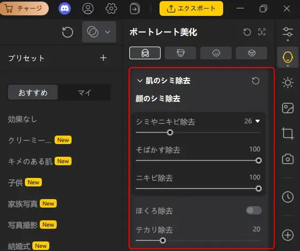The width and height of the screenshot is (300, 251).
Task: Select the man face category tab
Action: pos(180,53)
